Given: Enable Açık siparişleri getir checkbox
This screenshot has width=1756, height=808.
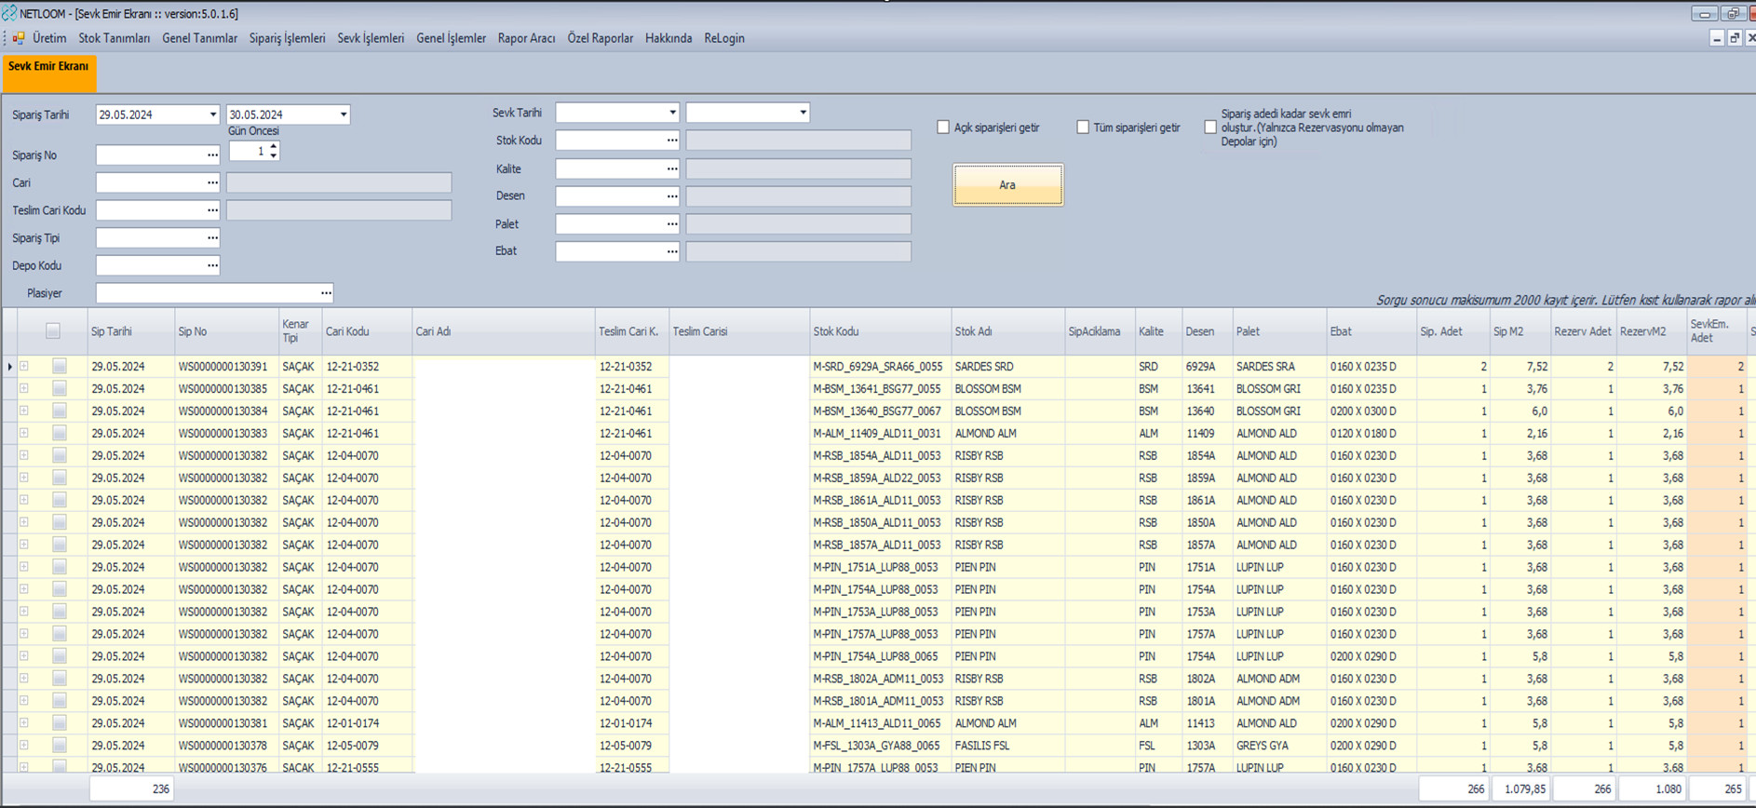Looking at the screenshot, I should (x=943, y=128).
